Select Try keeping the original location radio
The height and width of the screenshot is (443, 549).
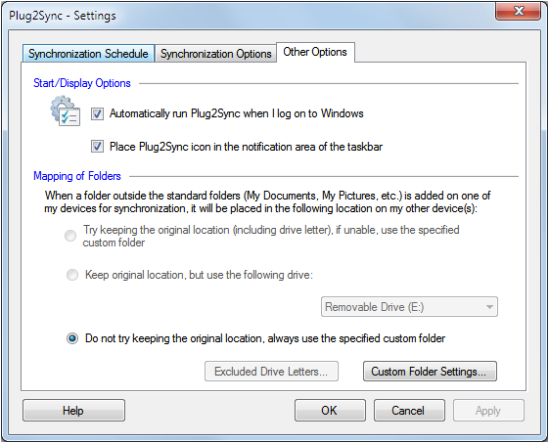[x=70, y=236]
